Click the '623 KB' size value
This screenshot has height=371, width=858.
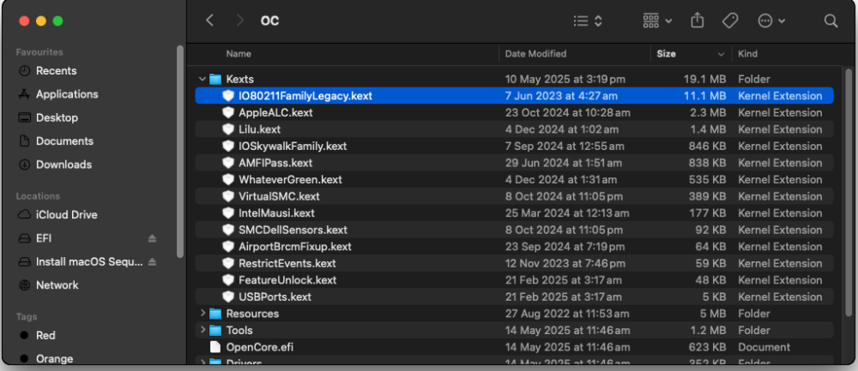click(x=707, y=347)
